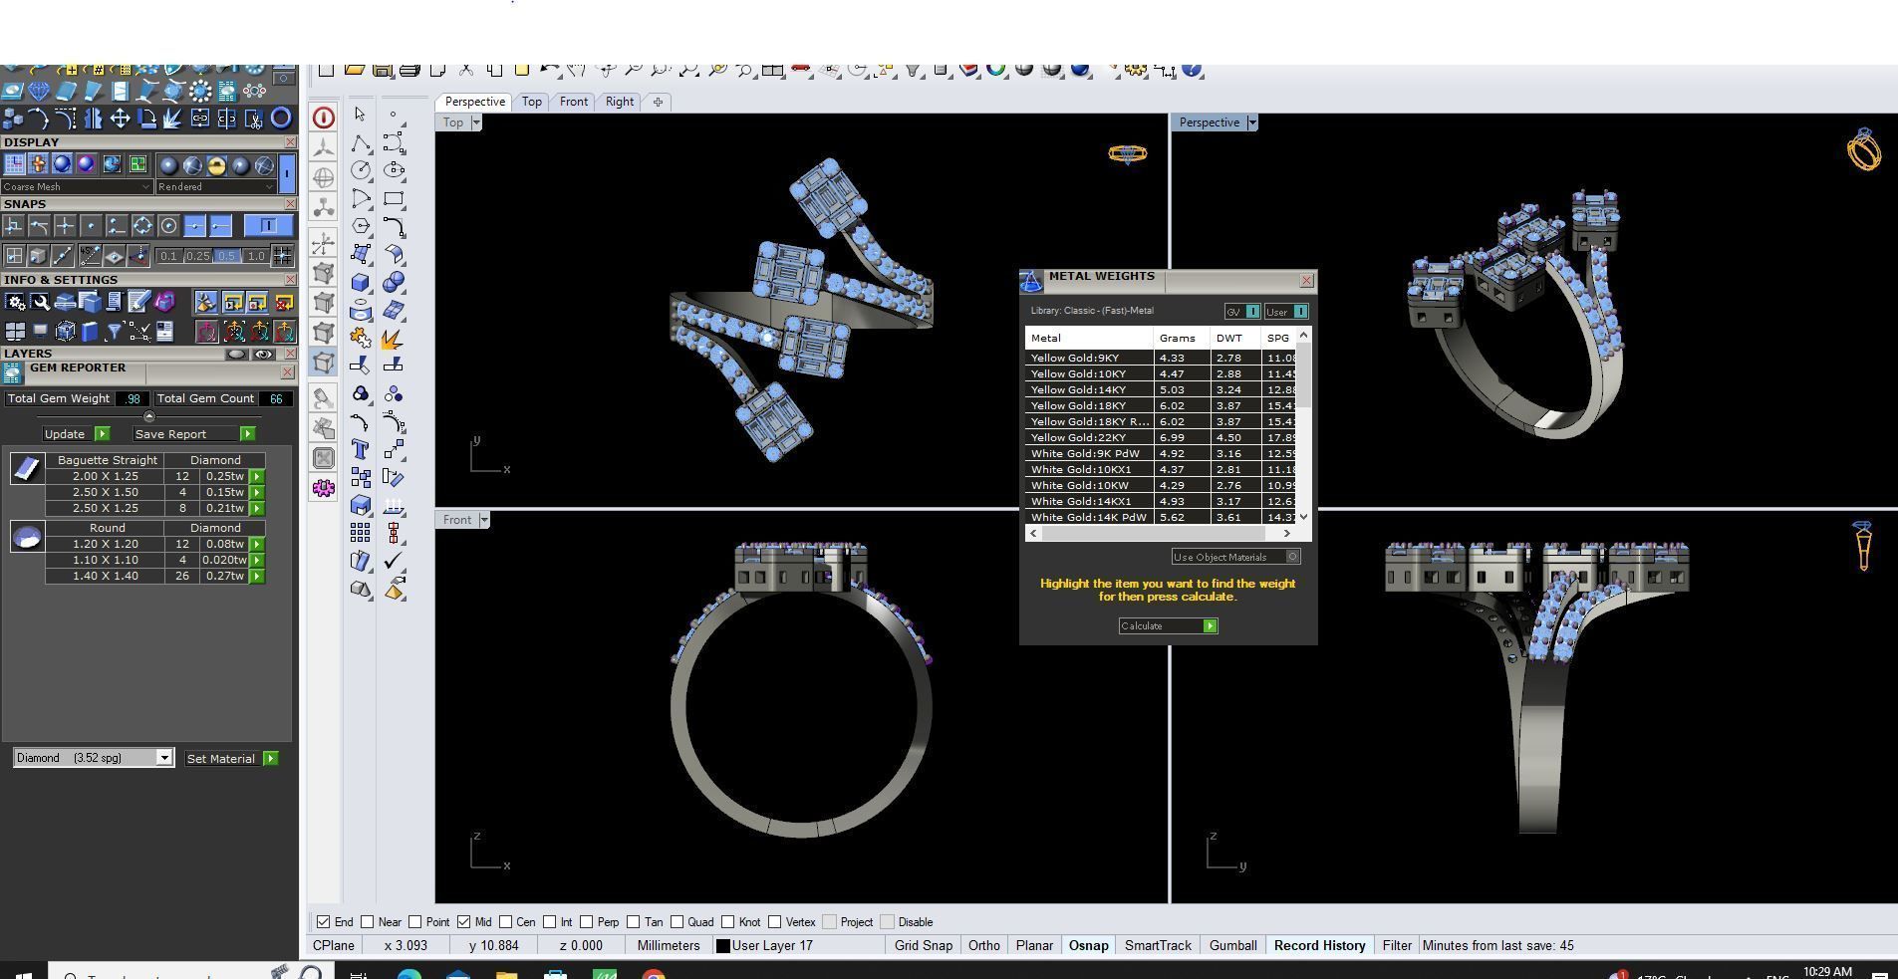Screen dimensions: 1898x979
Task: Click the funnel filter icon in Info & Settings
Action: point(114,332)
